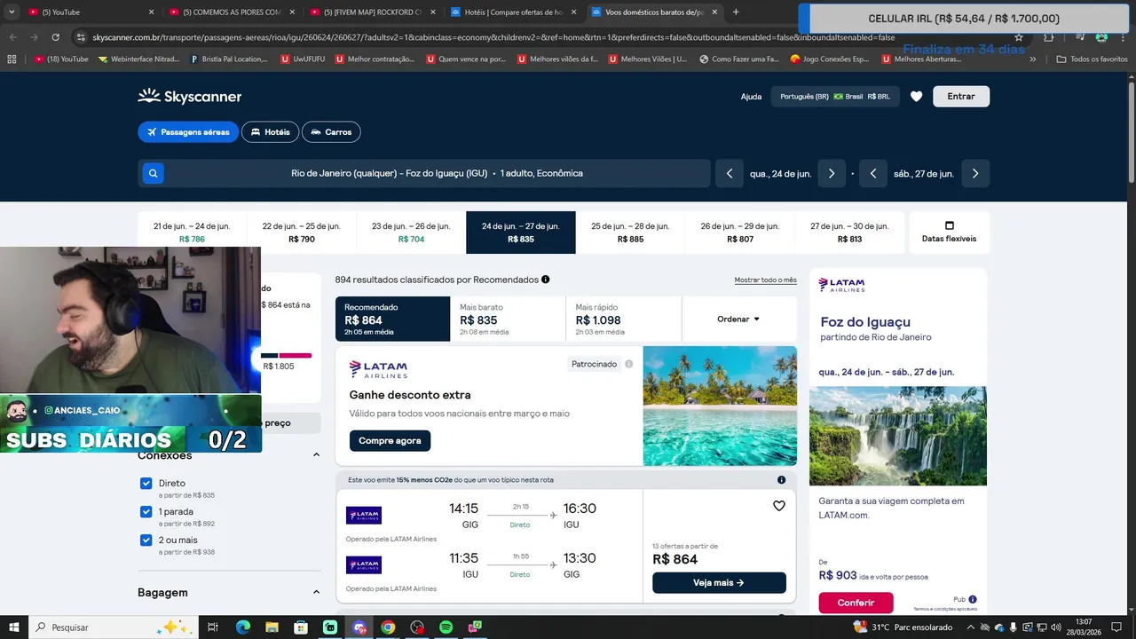Collapse the Bagagem filter section
This screenshot has width=1136, height=639.
tap(316, 592)
